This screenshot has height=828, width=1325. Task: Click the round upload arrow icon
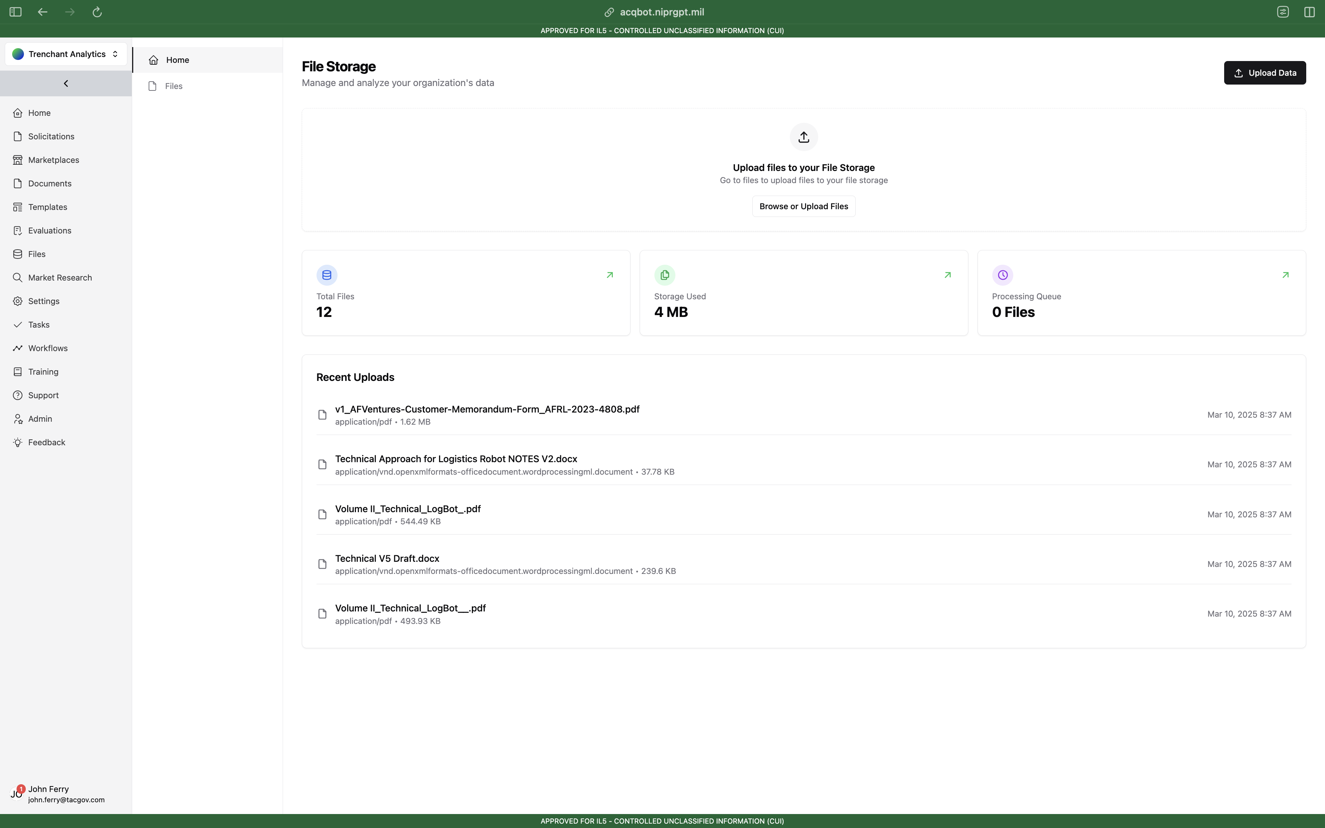tap(804, 137)
